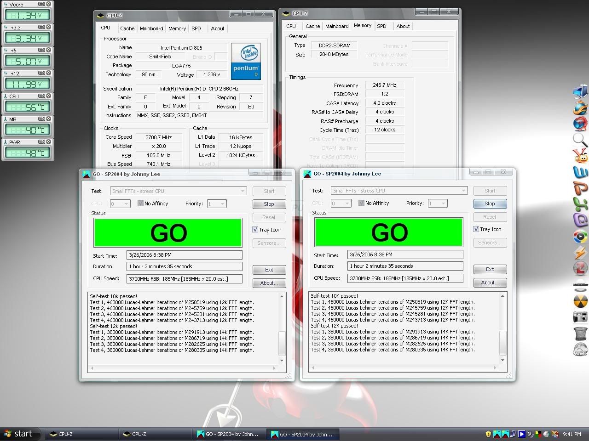The width and height of the screenshot is (589, 441).
Task: Click the weather cloud icon in dock
Action: (x=580, y=349)
